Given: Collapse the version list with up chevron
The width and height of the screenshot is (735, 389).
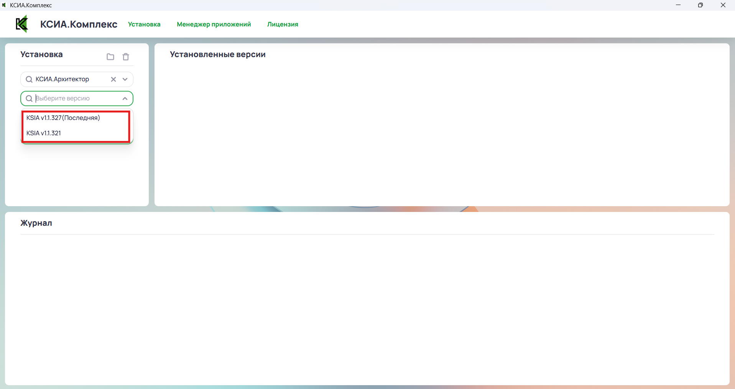Looking at the screenshot, I should [125, 98].
